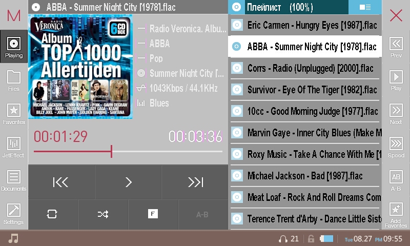Go to next track in main controls
This screenshot has height=246, width=410.
click(195, 182)
